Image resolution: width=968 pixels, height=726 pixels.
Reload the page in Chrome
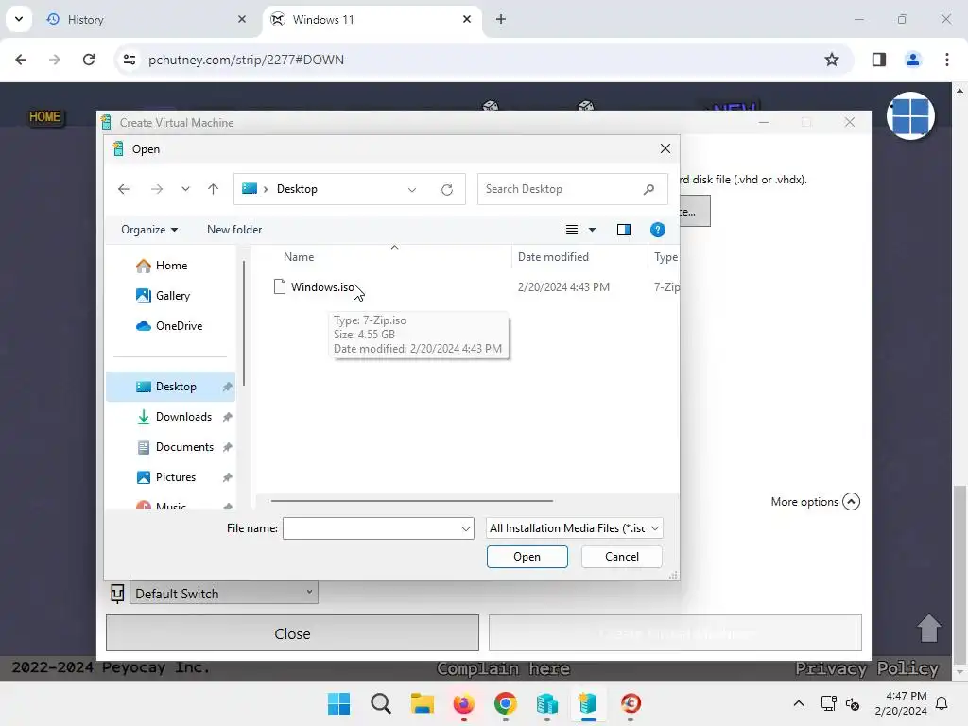(x=89, y=60)
